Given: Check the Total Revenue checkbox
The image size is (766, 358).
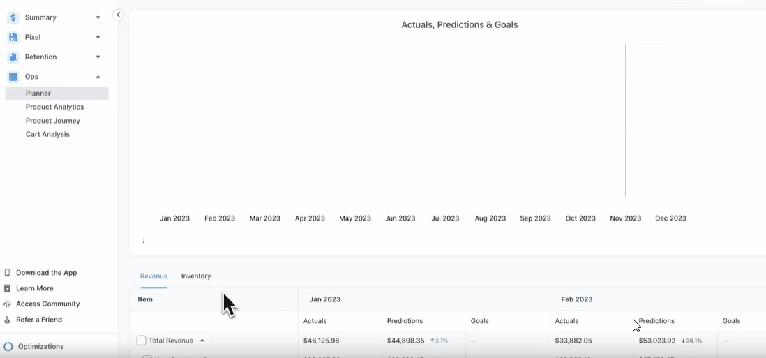Looking at the screenshot, I should [142, 341].
